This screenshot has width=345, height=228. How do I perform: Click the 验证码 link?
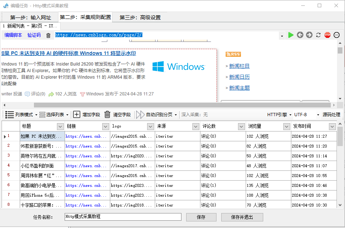pos(34,35)
